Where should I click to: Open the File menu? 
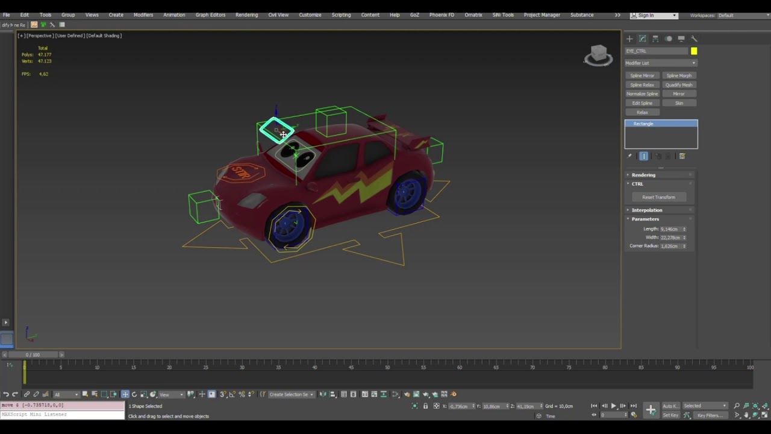coord(6,15)
